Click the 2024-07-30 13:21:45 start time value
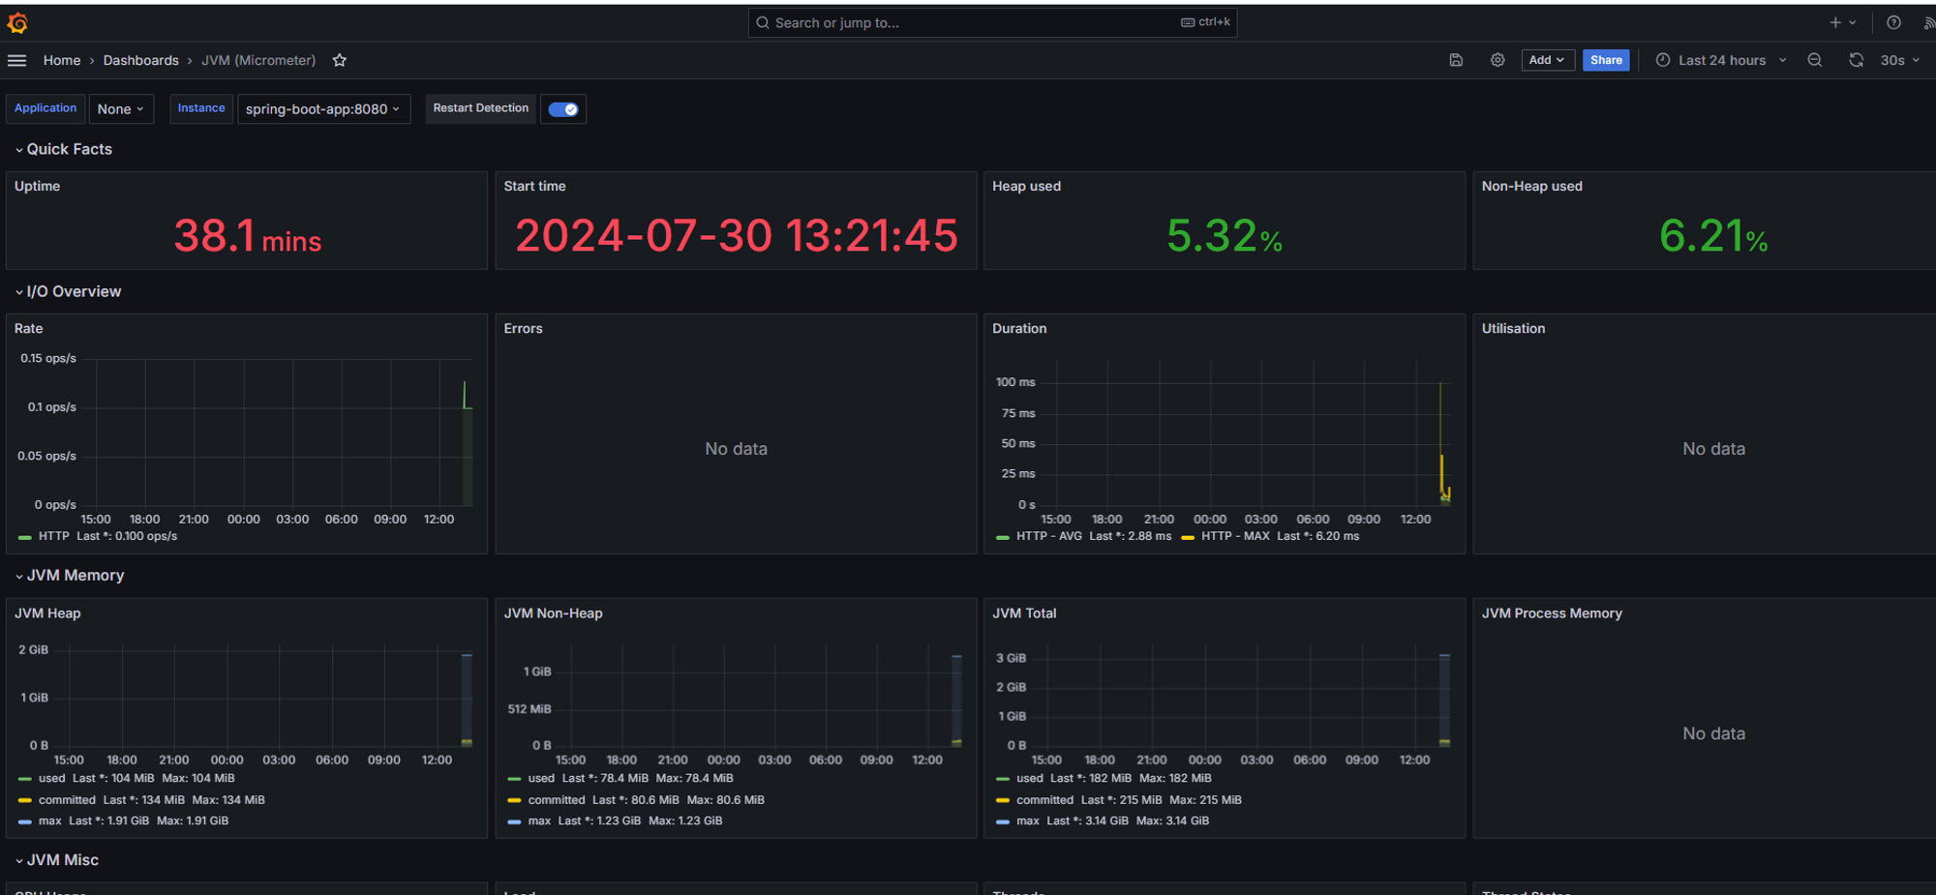 click(737, 236)
